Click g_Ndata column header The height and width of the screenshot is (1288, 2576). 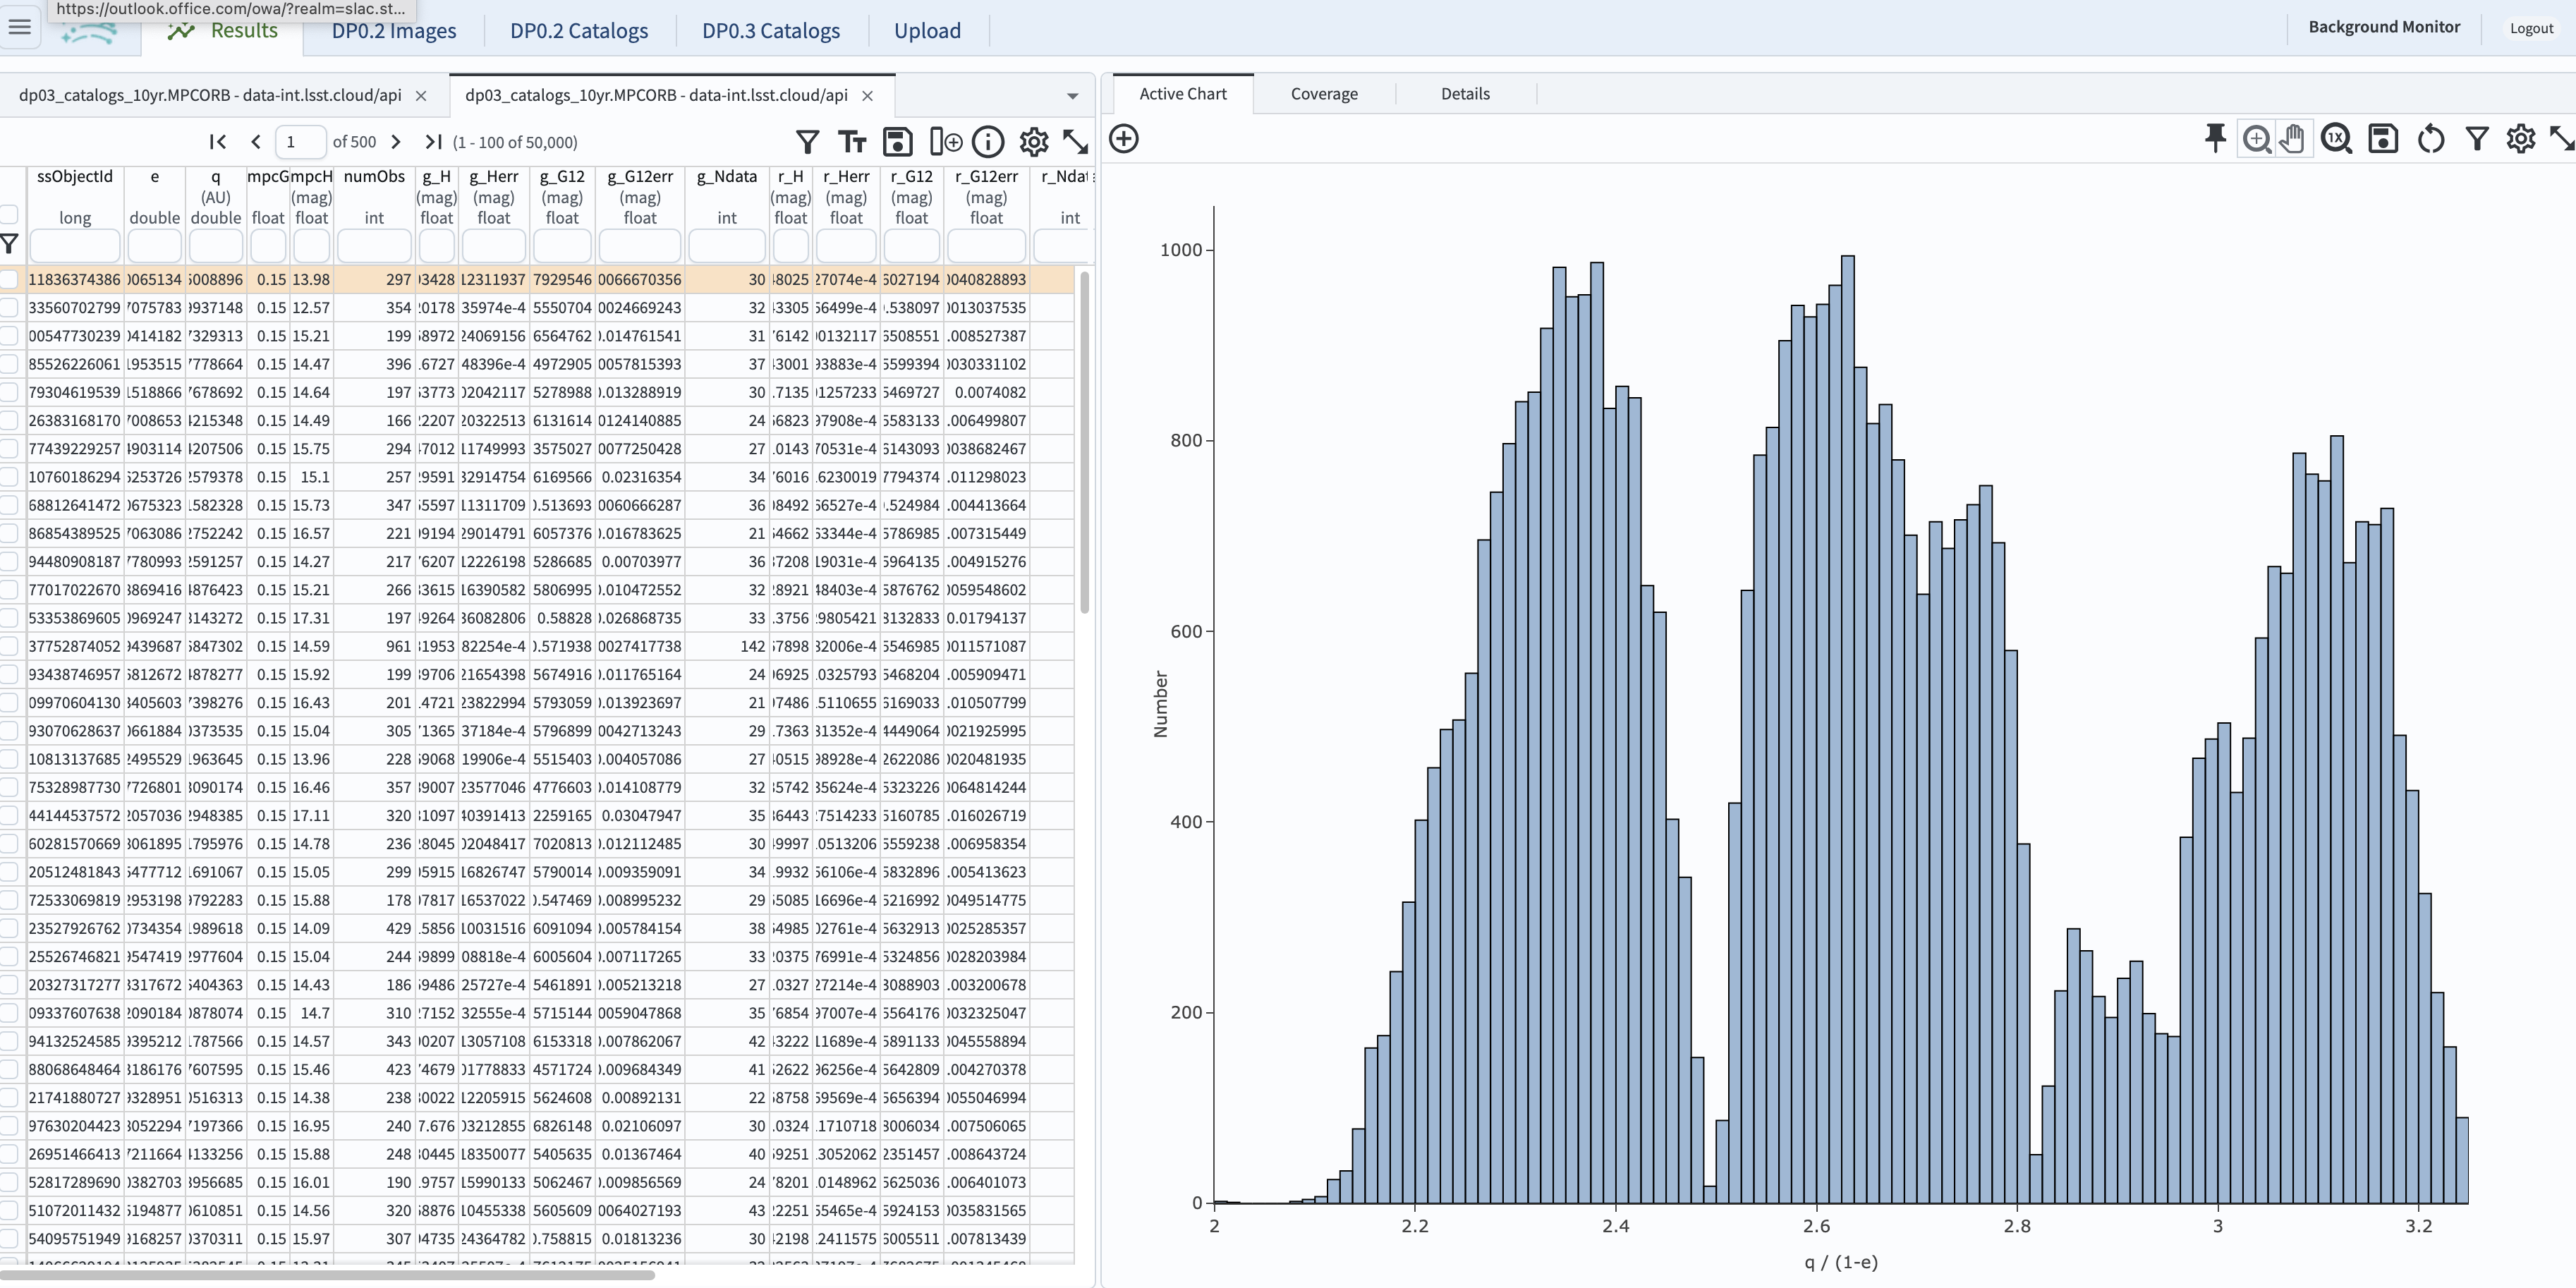click(727, 177)
